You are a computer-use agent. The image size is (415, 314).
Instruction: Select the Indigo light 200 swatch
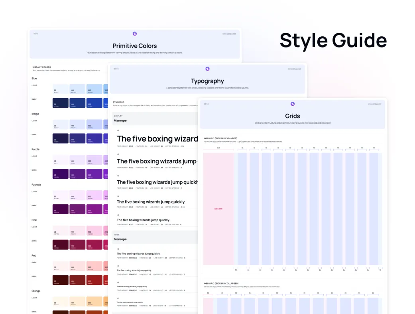pyautogui.click(x=94, y=124)
